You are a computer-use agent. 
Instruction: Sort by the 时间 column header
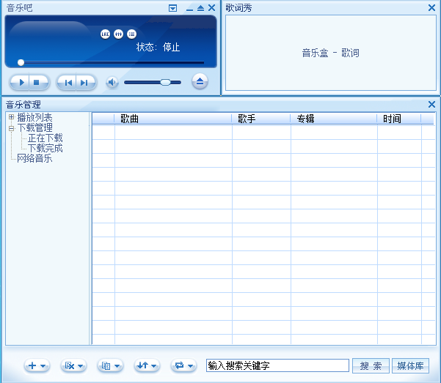point(399,119)
